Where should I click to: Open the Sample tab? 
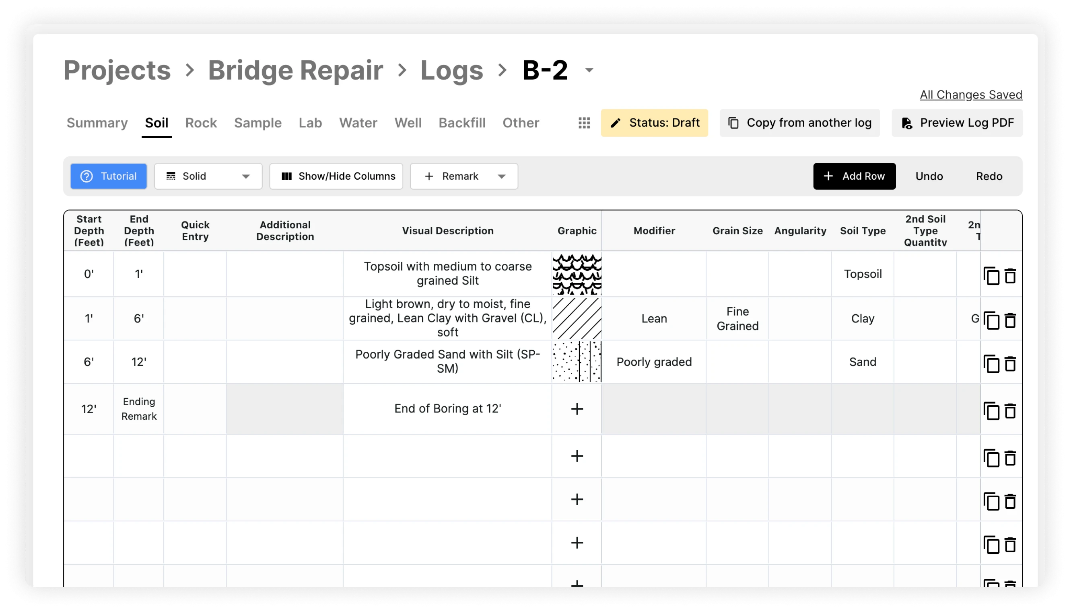click(258, 123)
